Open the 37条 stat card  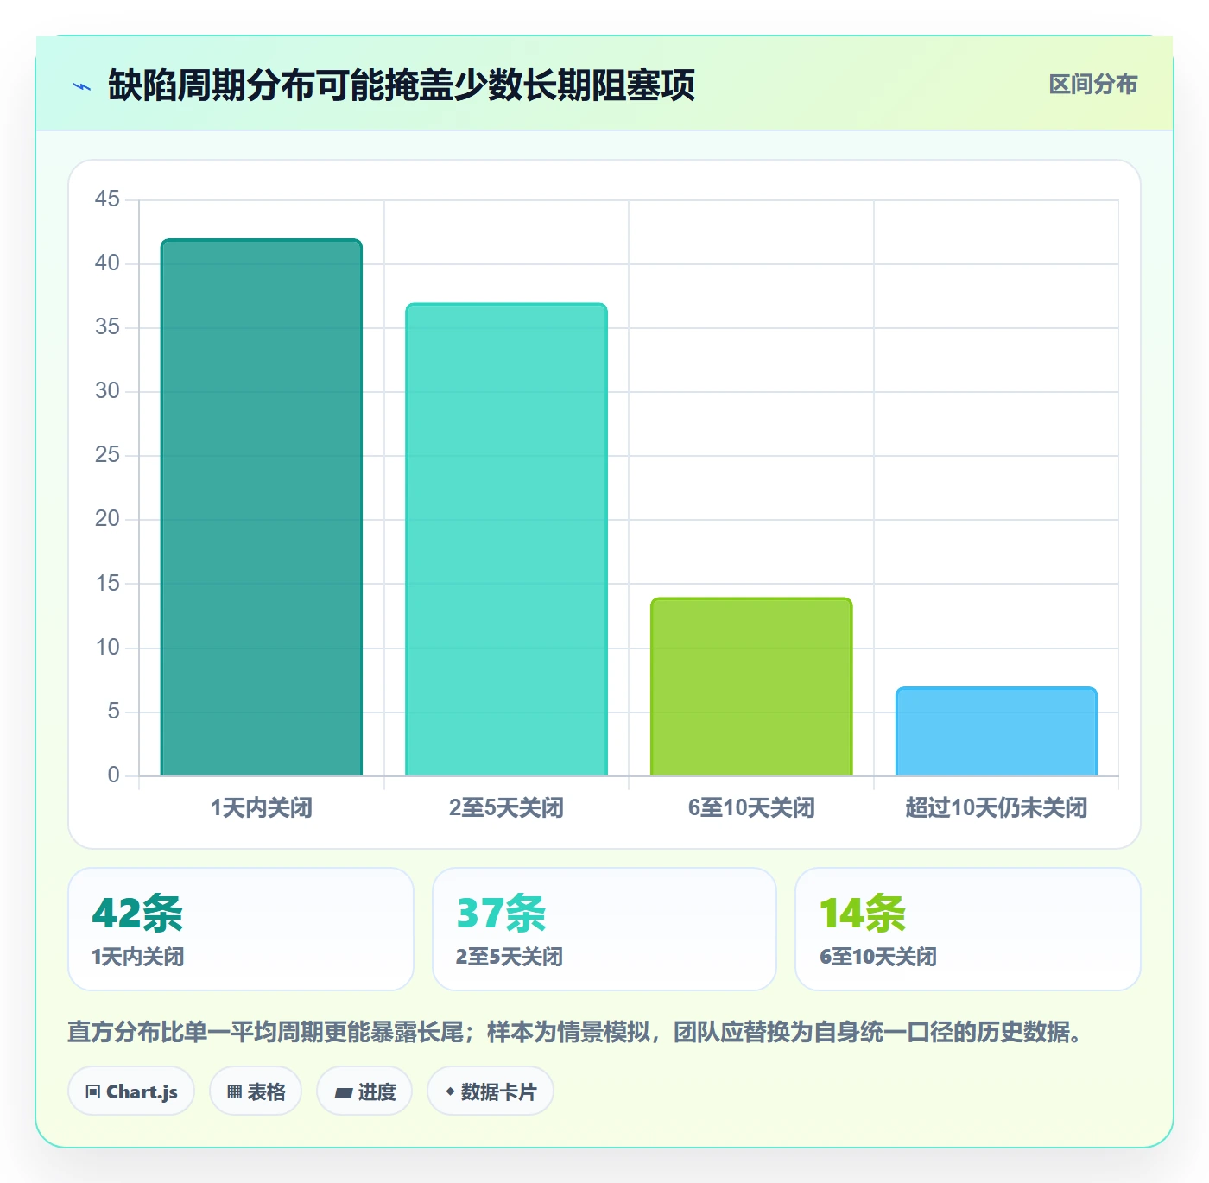click(604, 929)
